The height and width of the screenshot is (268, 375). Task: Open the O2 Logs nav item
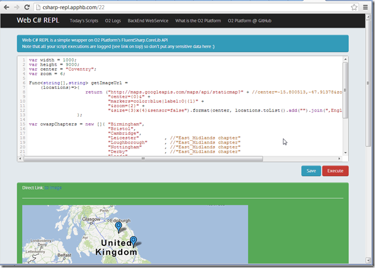[x=113, y=21]
